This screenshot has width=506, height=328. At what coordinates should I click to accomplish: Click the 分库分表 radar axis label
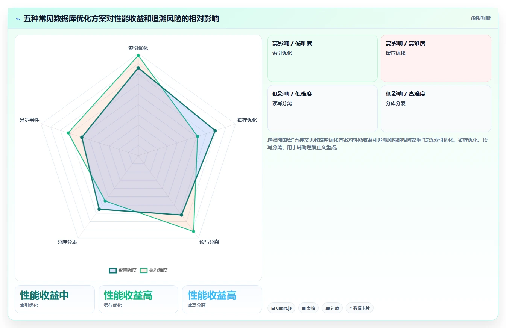(x=67, y=242)
